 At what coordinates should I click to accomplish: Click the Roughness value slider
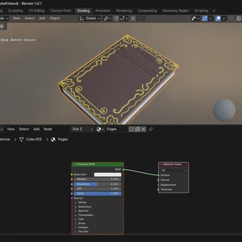point(97,184)
